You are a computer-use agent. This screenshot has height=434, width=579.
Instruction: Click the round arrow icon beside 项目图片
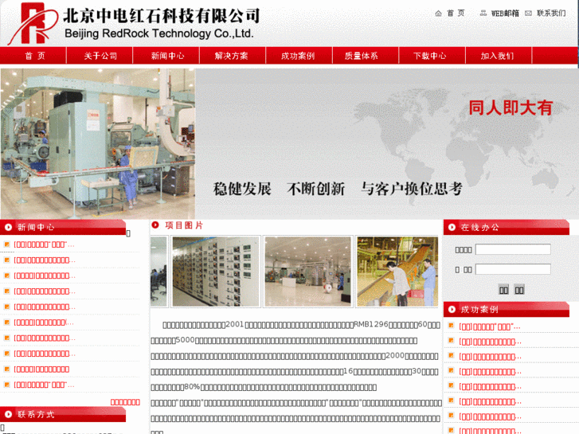pos(155,225)
